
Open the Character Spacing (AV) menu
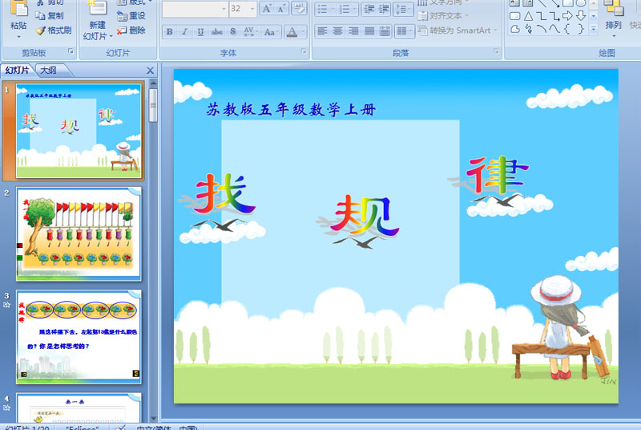tap(249, 31)
